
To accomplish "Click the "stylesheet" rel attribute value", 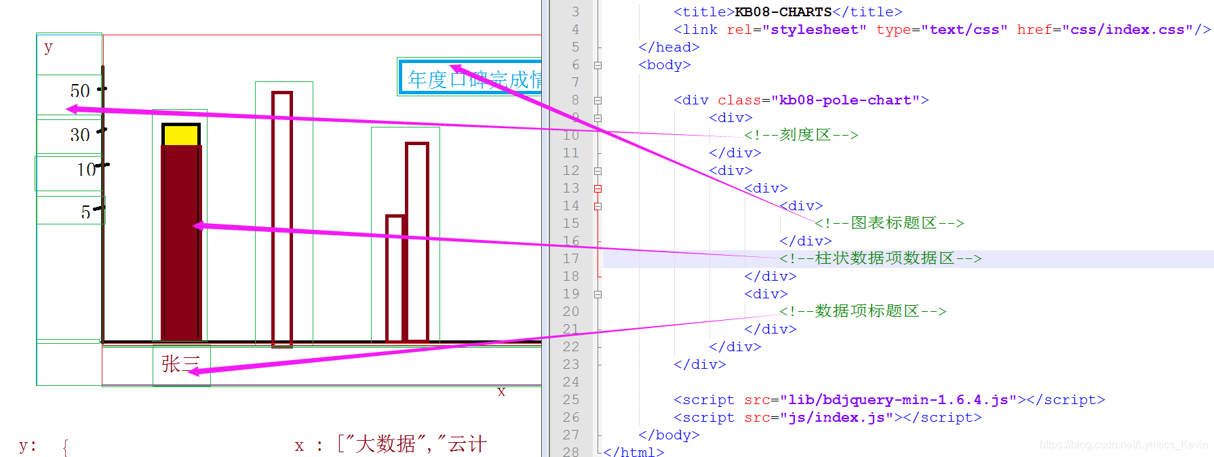I will click(x=815, y=29).
